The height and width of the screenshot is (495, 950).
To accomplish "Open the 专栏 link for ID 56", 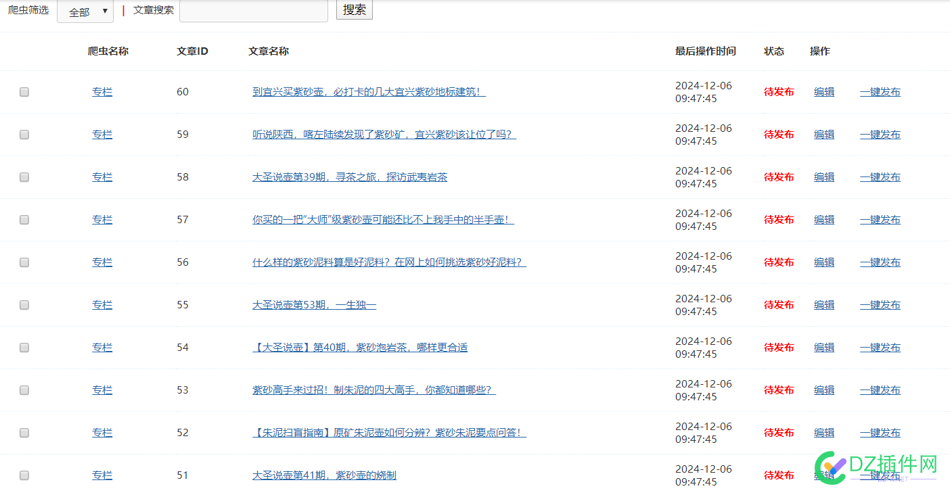I will point(102,262).
